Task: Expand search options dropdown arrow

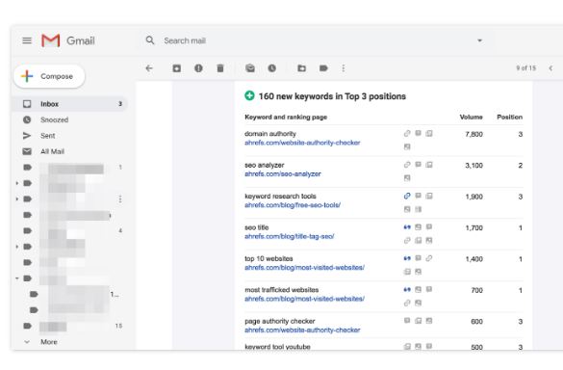Action: pos(479,40)
